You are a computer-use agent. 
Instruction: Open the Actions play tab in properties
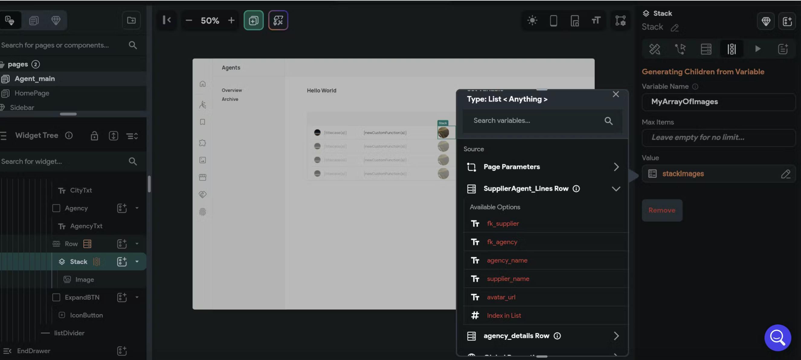758,49
